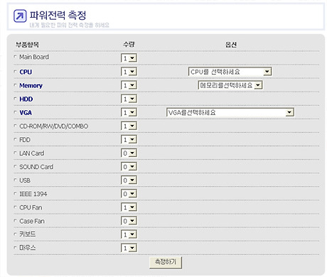Open the CD-ROM/RW/DVD/COMBO quantity dropdown
Viewport: 327px width, 277px height.
(129, 126)
